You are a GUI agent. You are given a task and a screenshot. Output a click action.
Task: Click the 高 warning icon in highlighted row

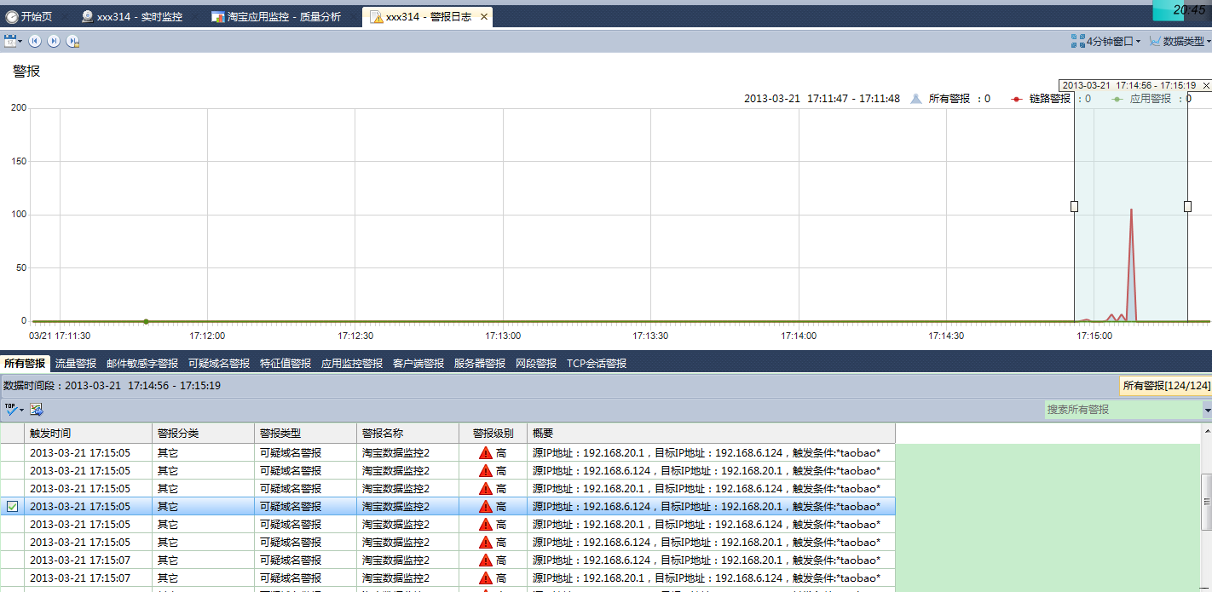click(486, 506)
